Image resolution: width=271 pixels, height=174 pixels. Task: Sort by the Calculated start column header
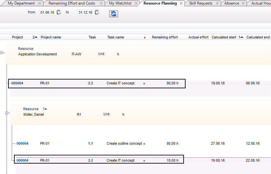pos(224,37)
